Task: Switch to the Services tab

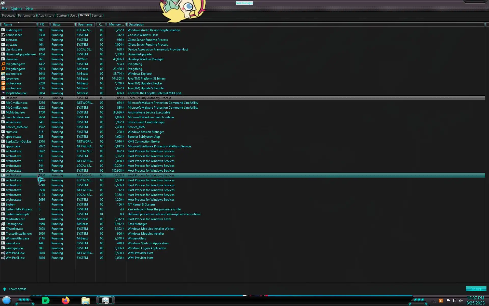Action: point(97,16)
